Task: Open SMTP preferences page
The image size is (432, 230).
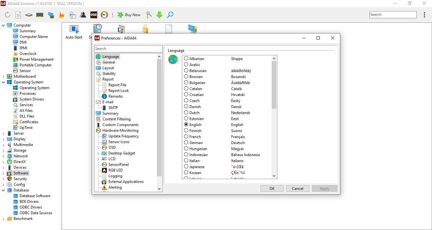Action: (x=113, y=108)
